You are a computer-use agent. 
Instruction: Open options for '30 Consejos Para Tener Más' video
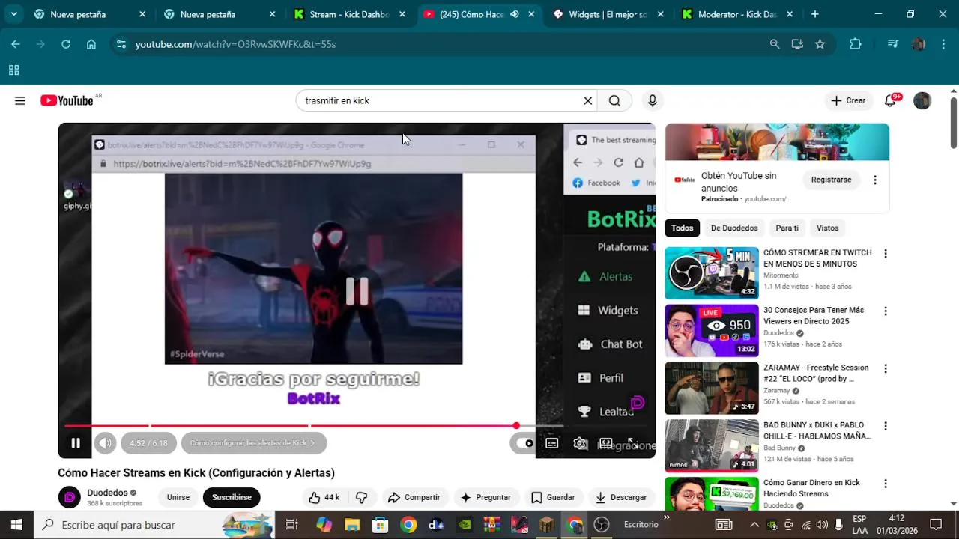885,311
